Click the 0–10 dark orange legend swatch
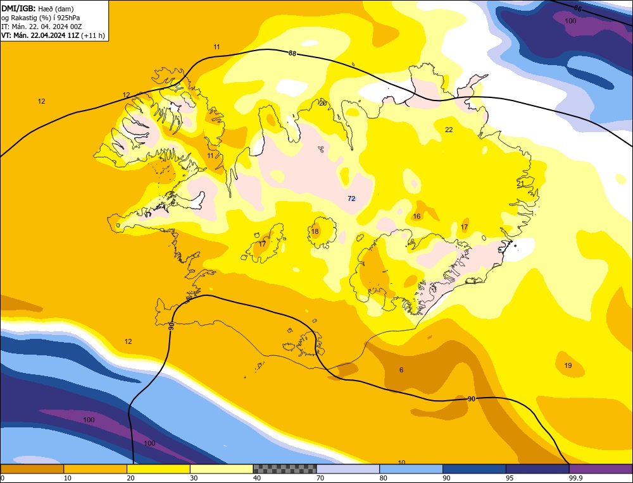This screenshot has height=483, width=633. click(32, 468)
